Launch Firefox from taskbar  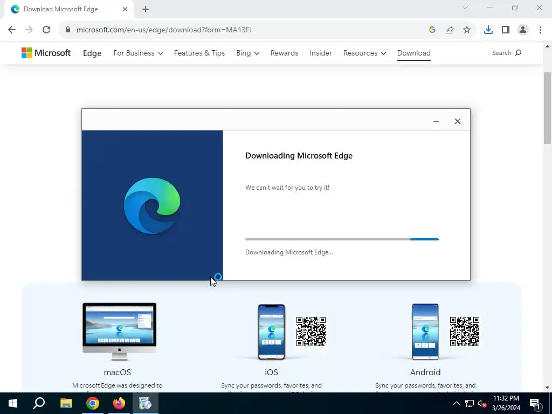(119, 403)
